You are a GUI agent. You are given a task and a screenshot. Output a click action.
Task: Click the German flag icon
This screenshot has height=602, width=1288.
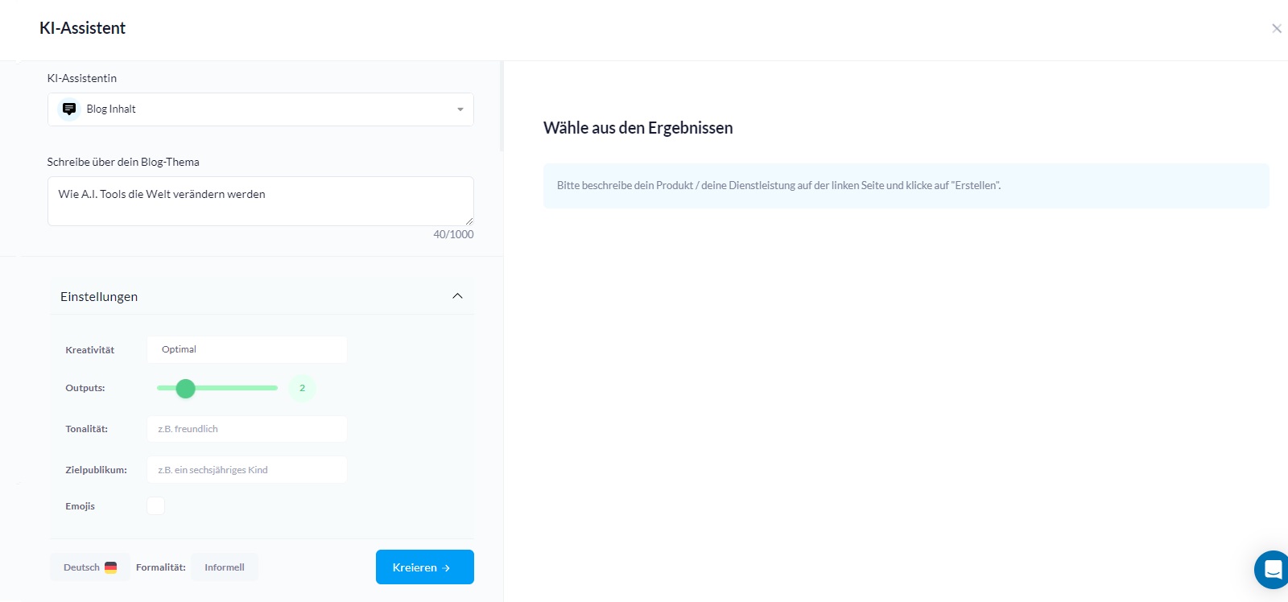[x=111, y=567]
